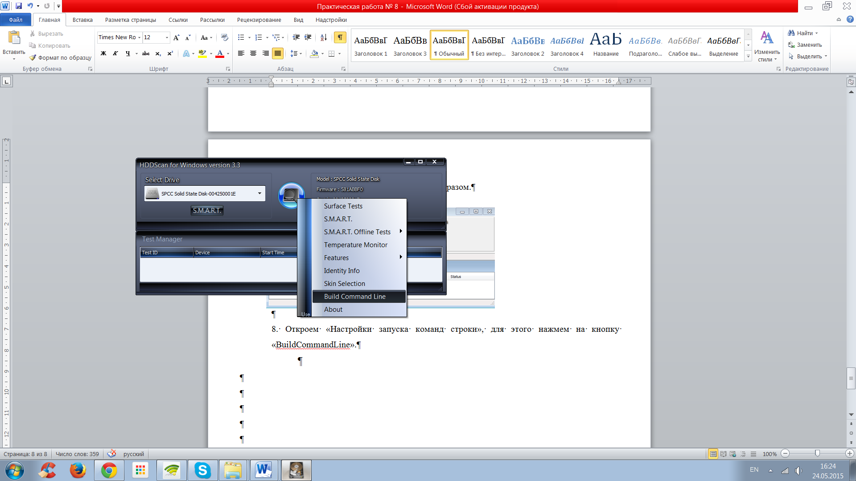Toggle subscript formatting
The width and height of the screenshot is (856, 481).
coord(158,53)
